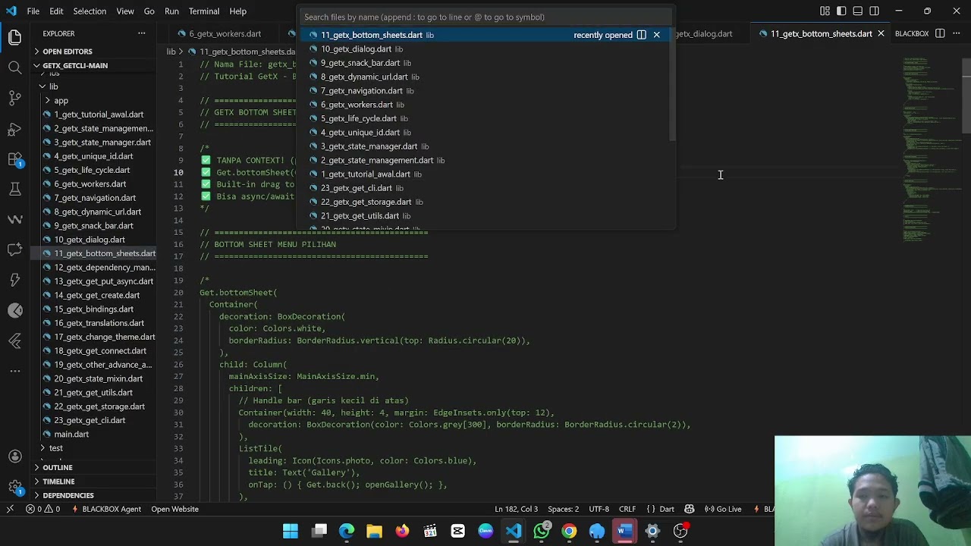
Task: Open Windows Start menu
Action: click(x=291, y=531)
